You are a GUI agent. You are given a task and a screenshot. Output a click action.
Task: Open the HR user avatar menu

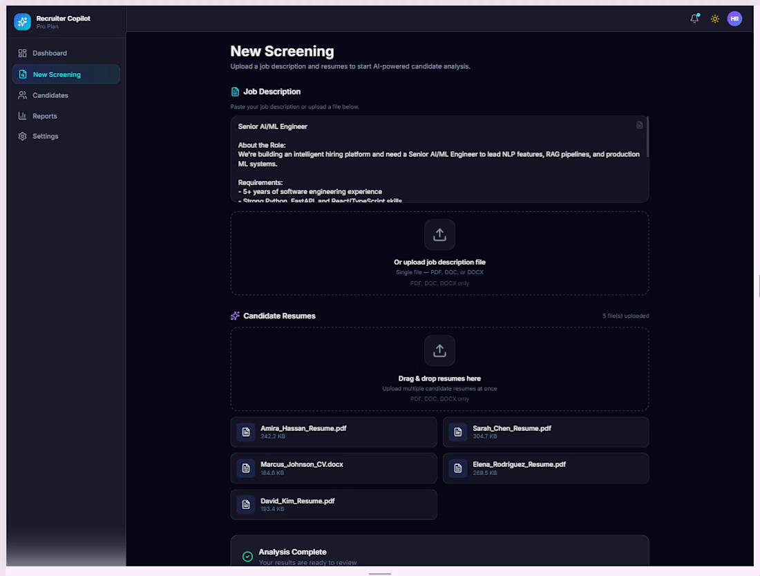point(735,19)
